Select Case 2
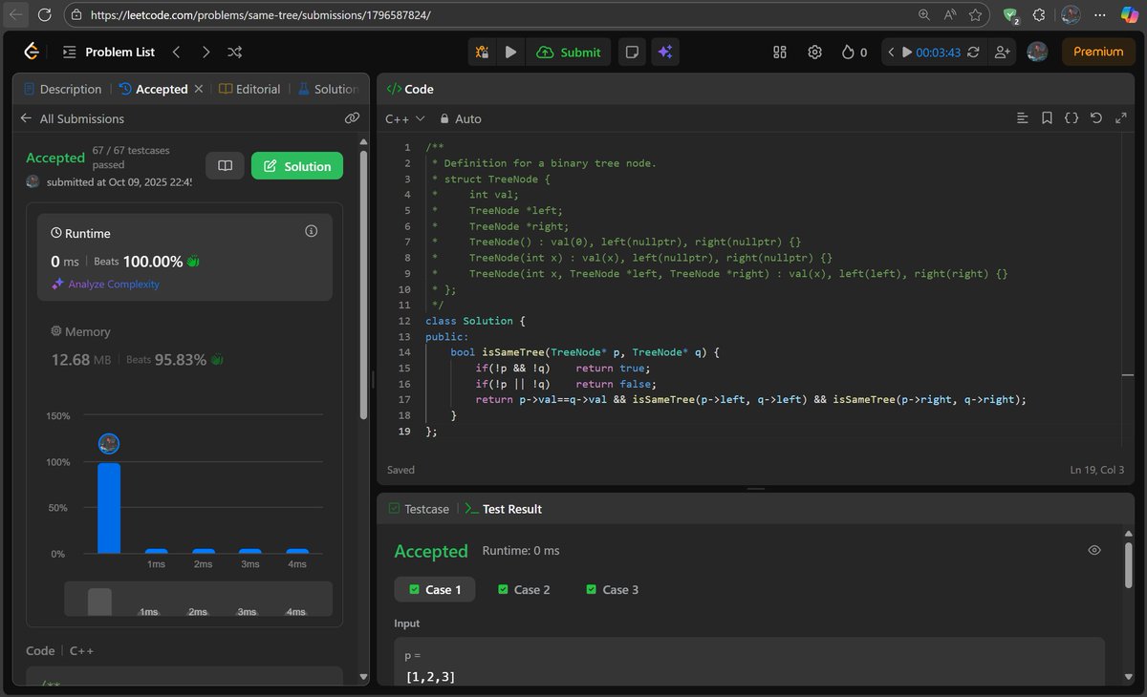The image size is (1147, 697). click(x=525, y=589)
